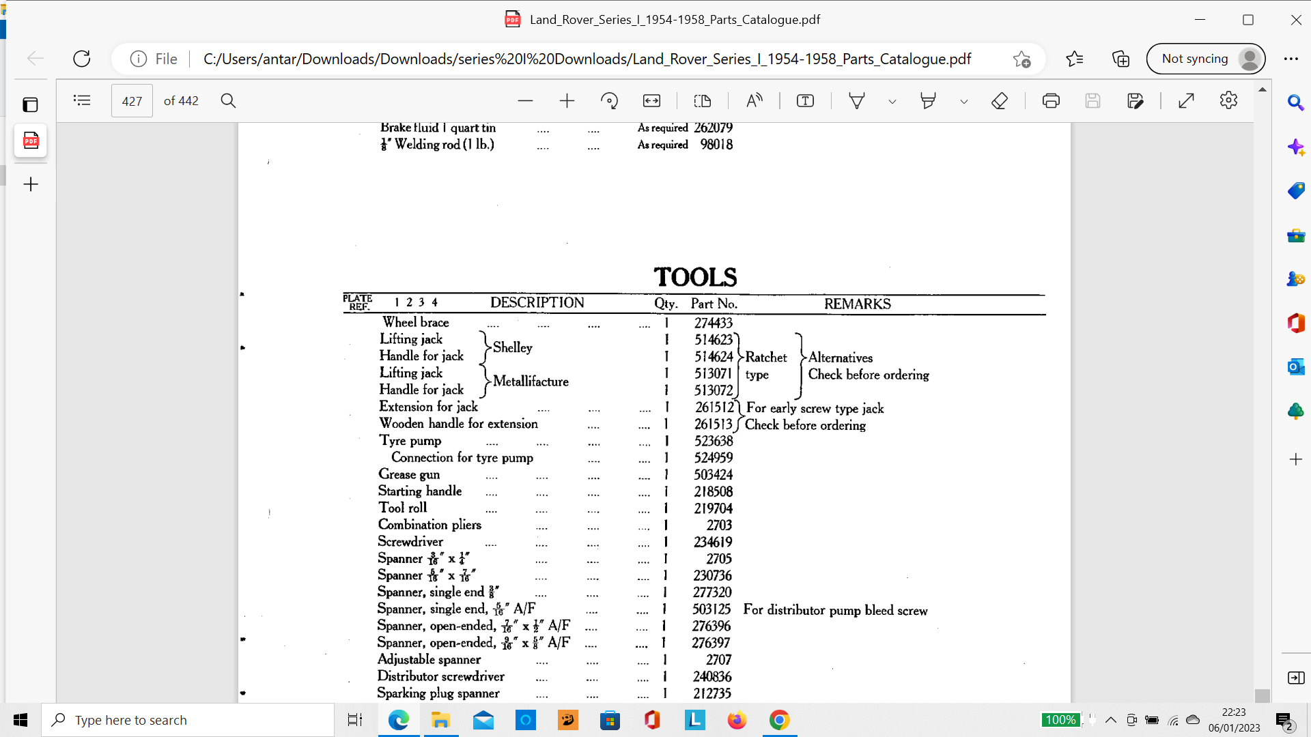Select the Add text tool

(x=805, y=101)
